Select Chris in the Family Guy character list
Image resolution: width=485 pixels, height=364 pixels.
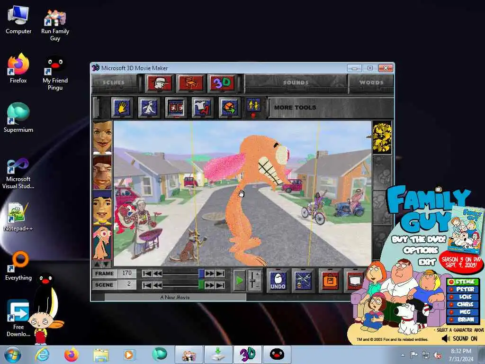(x=463, y=304)
